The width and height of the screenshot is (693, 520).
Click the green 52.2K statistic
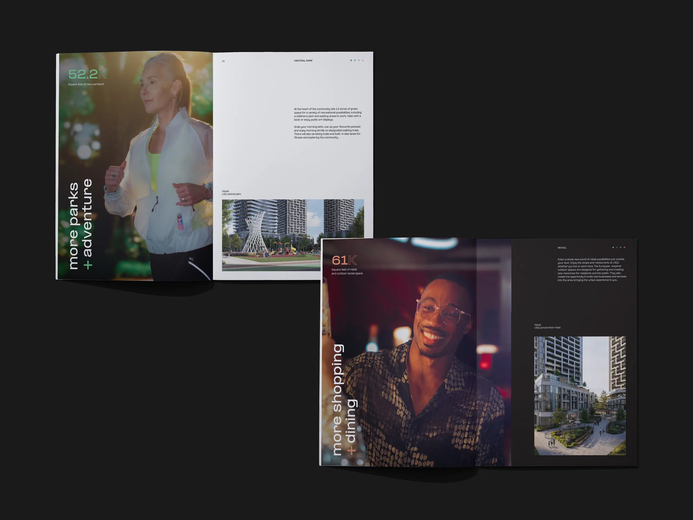point(87,74)
